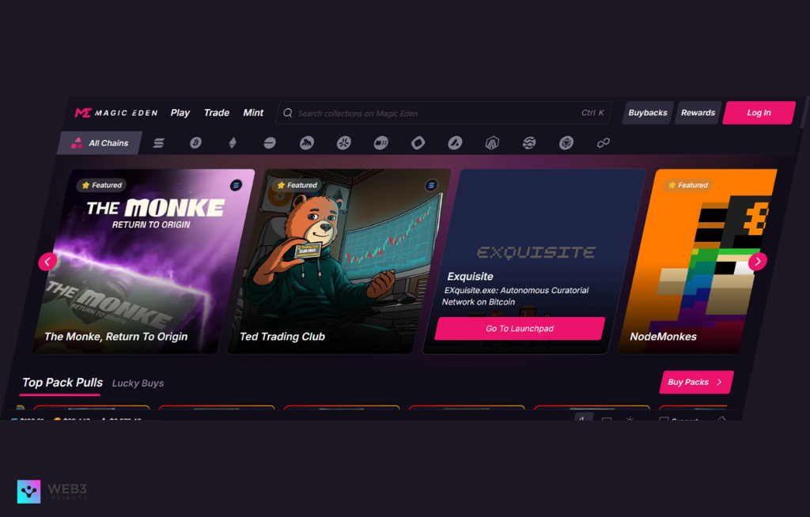Open the Top Pack Pulls tab
This screenshot has height=517, width=810.
(x=62, y=383)
